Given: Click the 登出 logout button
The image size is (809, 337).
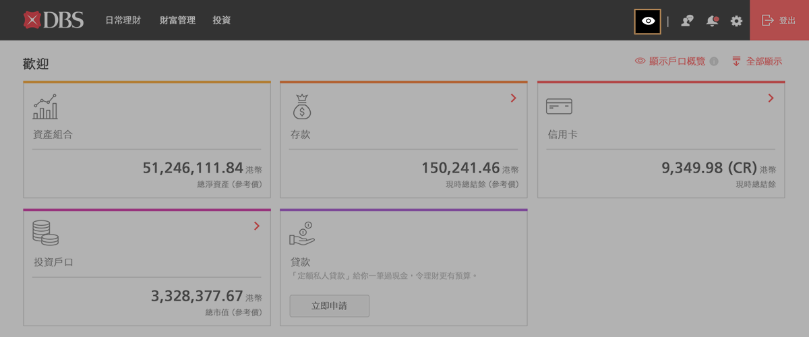Looking at the screenshot, I should click(779, 21).
